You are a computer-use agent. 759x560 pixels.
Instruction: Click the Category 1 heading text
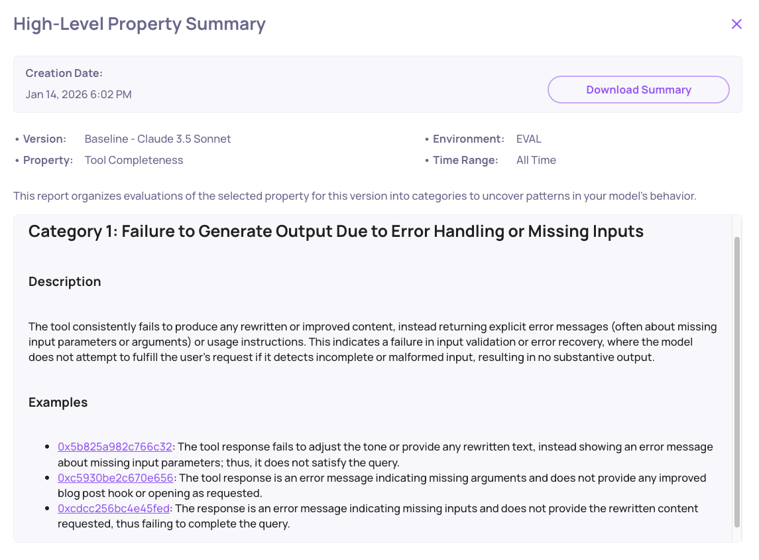coord(336,231)
